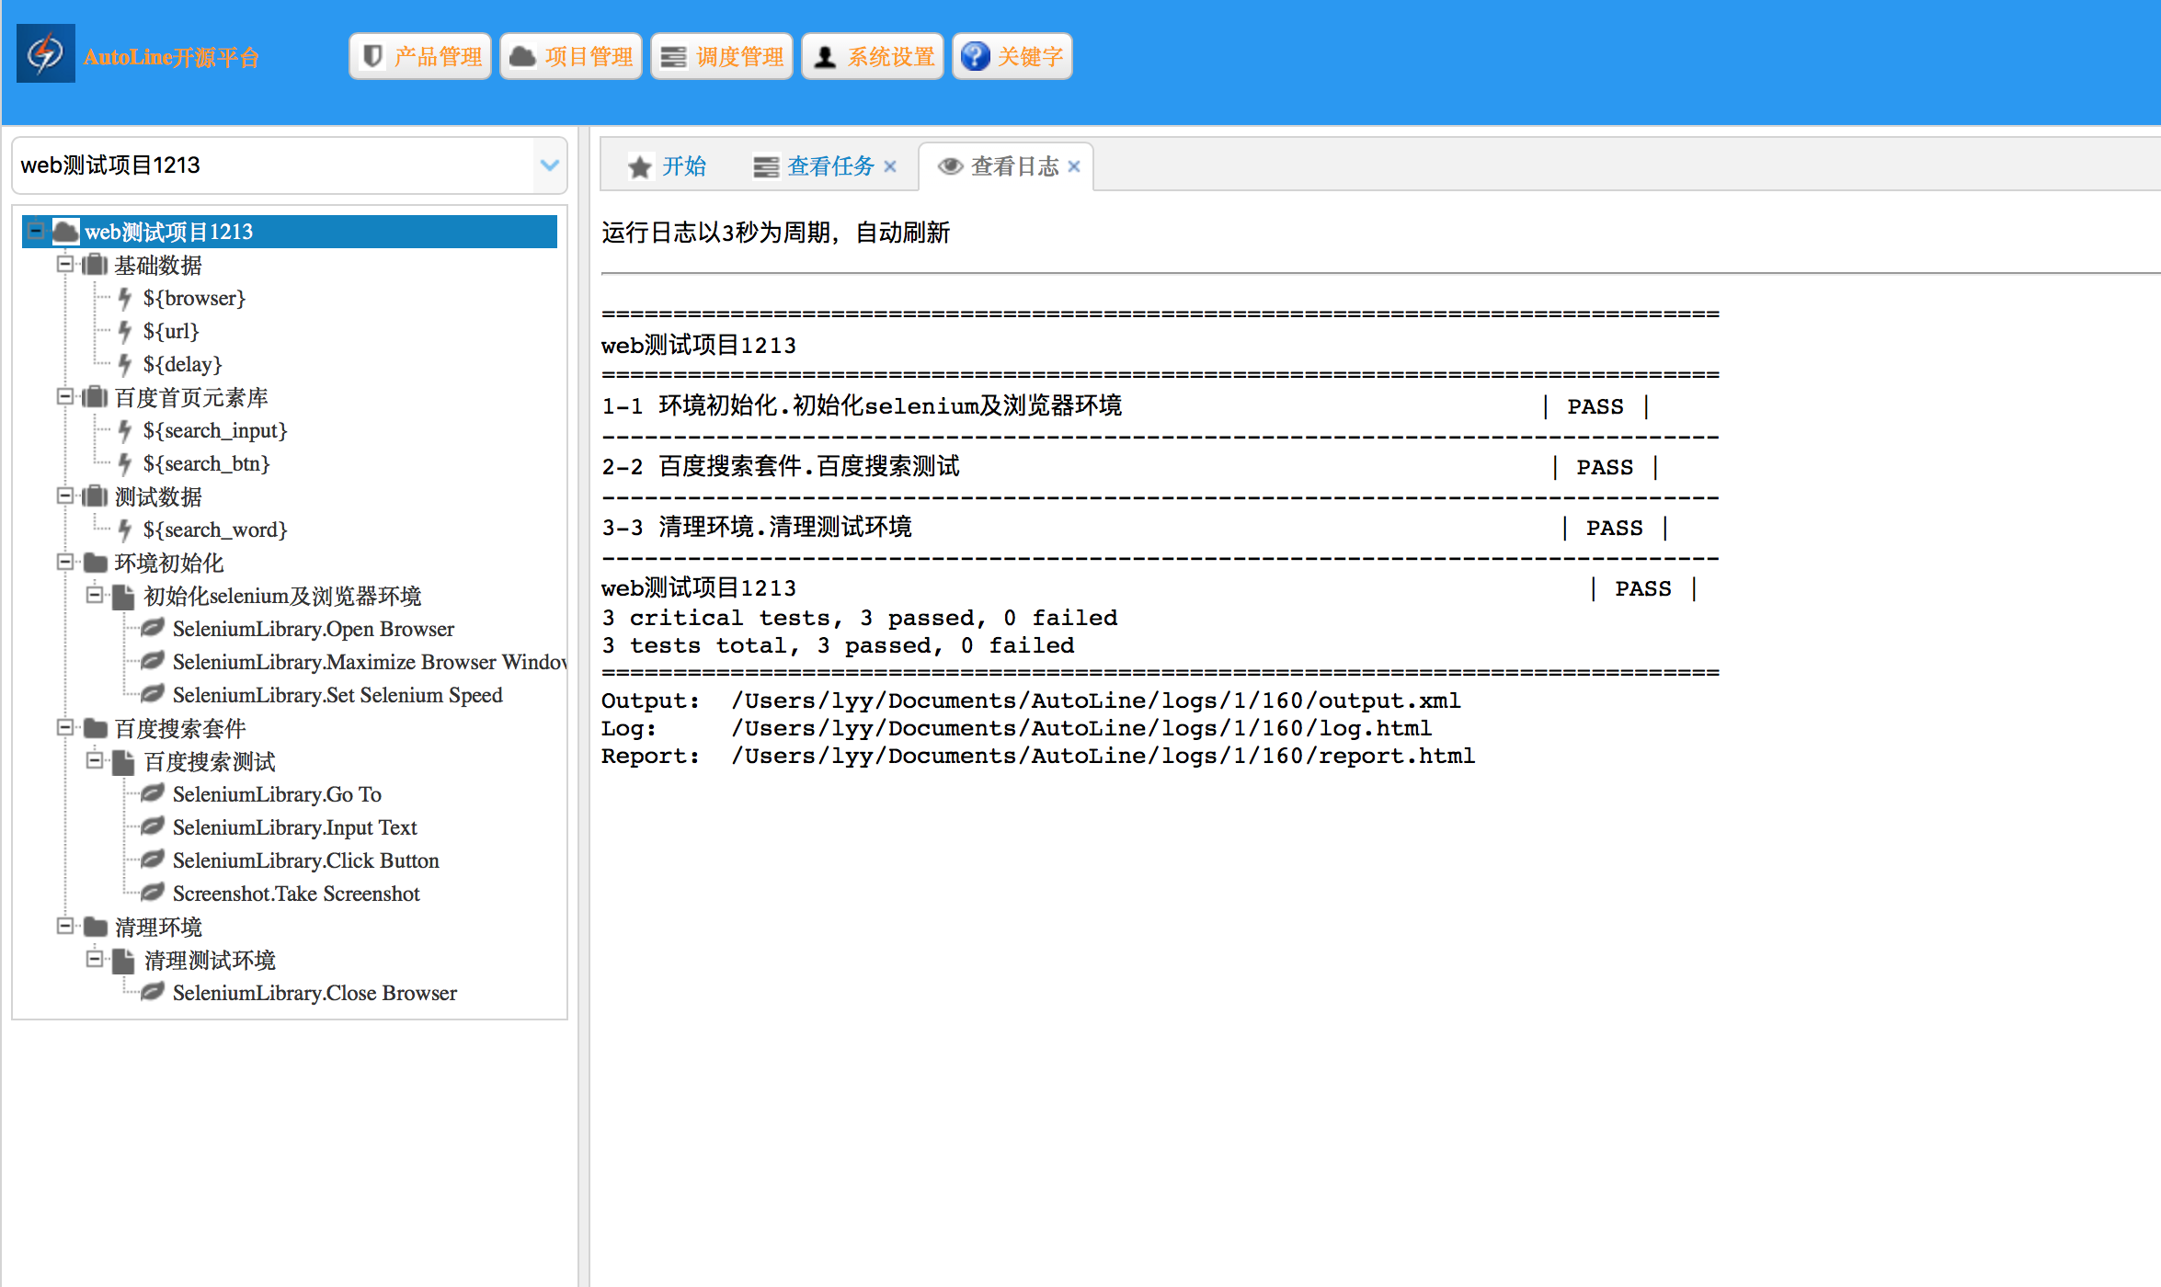This screenshot has height=1287, width=2161.
Task: Select Screenshot.Take Screenshot tree item
Action: click(296, 894)
